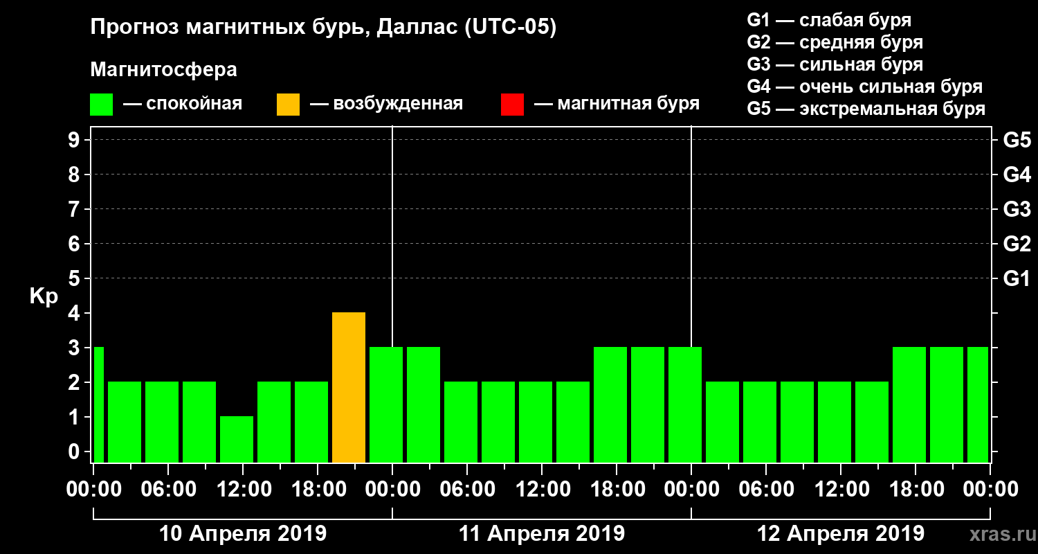Image resolution: width=1038 pixels, height=554 pixels.
Task: Click Kp axis value 5
Action: [x=75, y=278]
